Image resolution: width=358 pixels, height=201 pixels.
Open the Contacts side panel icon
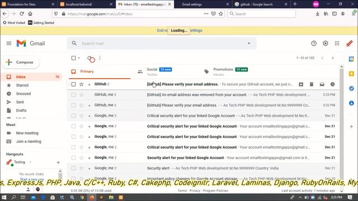(351, 103)
